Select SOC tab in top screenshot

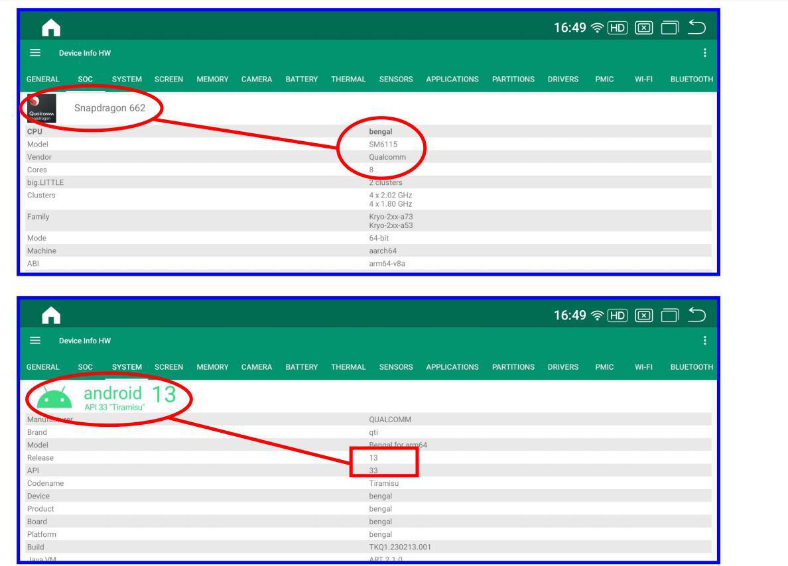click(x=86, y=80)
